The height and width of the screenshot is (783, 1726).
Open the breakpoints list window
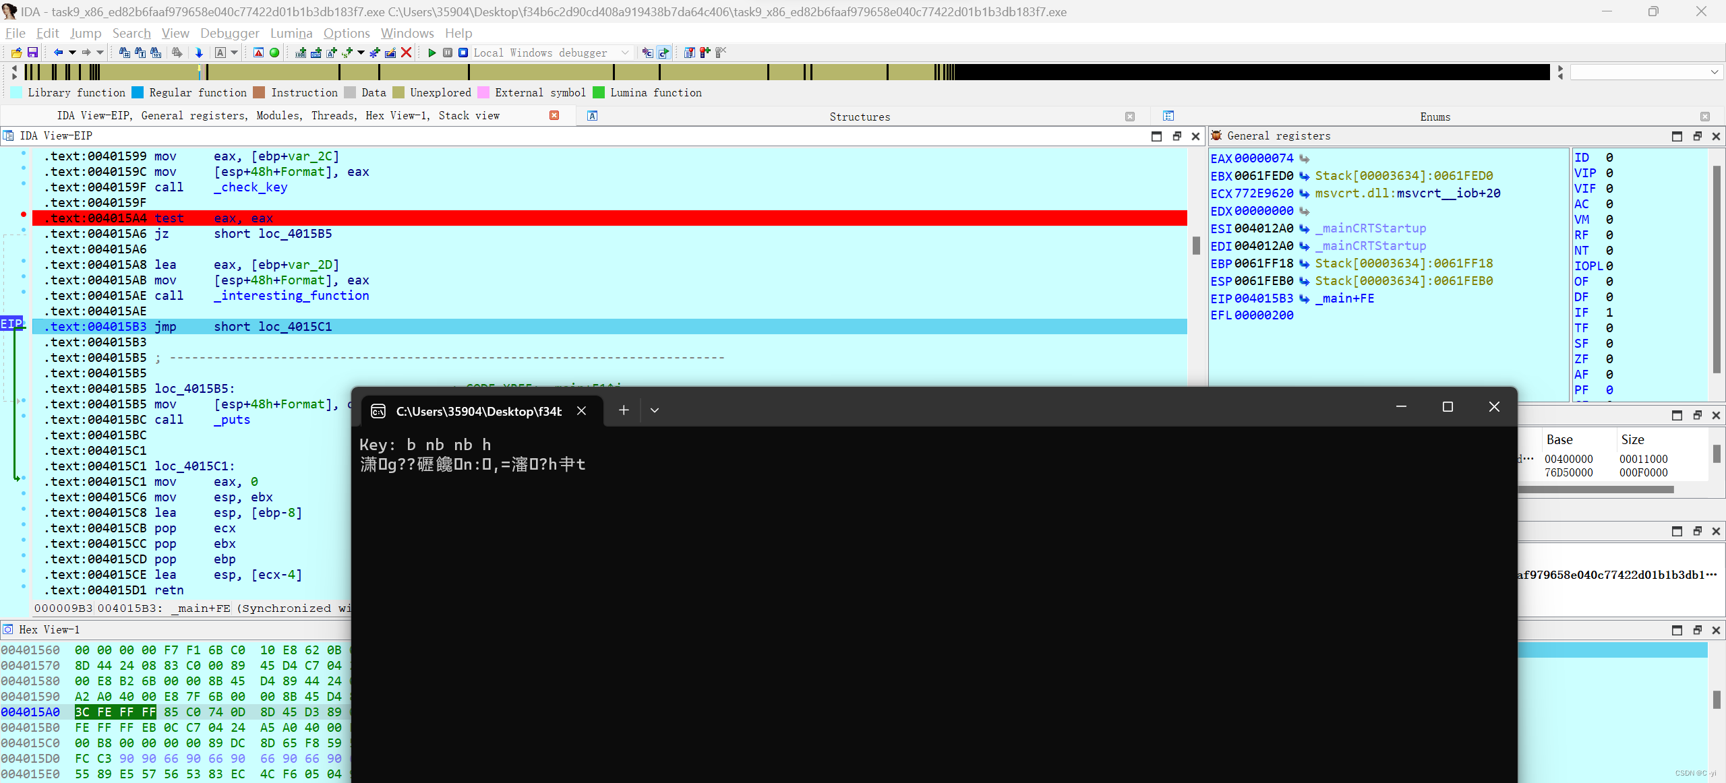click(x=689, y=53)
